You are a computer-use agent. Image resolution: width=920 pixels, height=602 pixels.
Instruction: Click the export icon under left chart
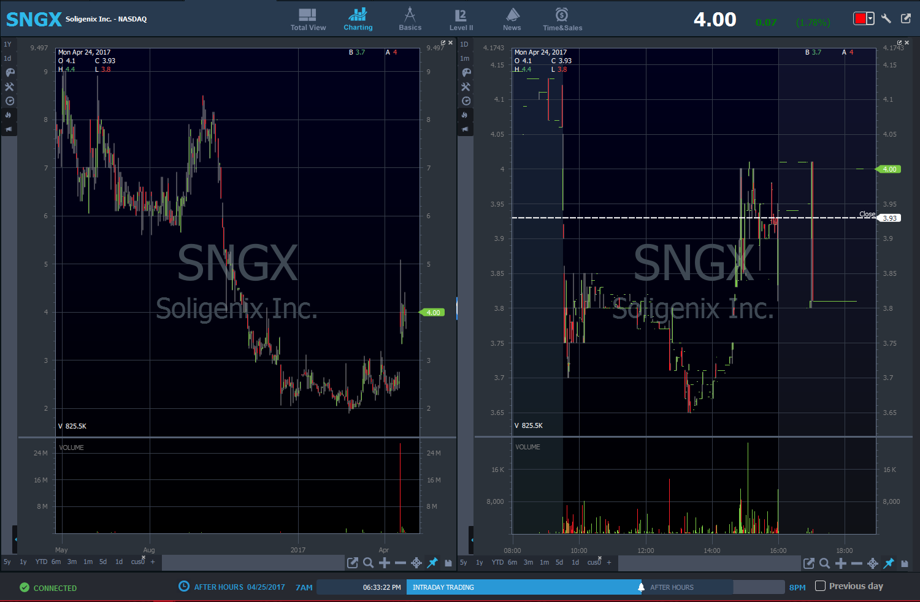tap(353, 563)
